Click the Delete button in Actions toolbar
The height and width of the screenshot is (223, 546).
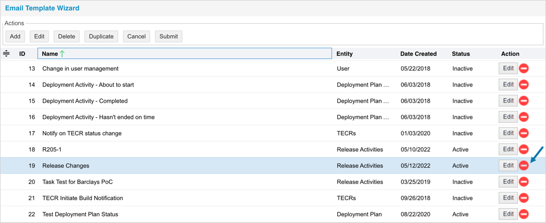point(66,36)
